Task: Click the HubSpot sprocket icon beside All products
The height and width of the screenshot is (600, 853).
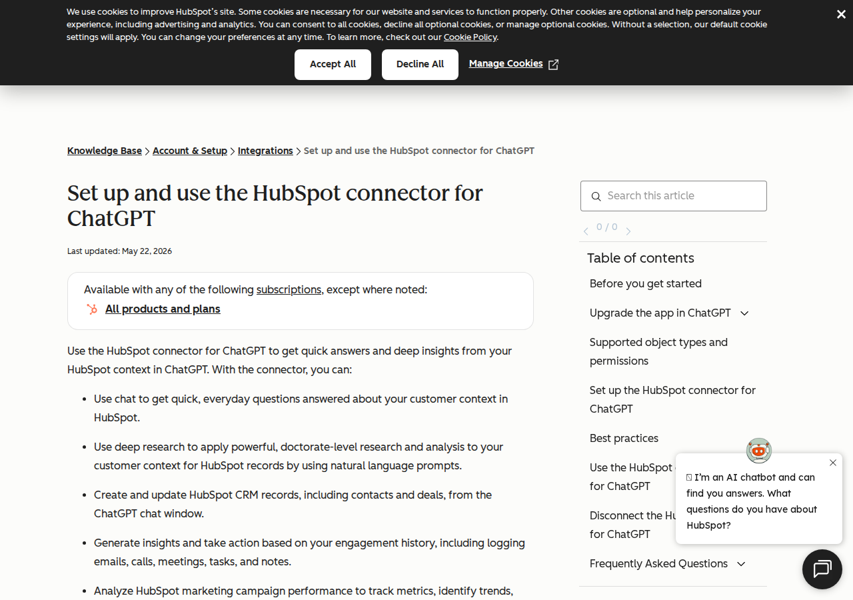Action: coord(92,309)
